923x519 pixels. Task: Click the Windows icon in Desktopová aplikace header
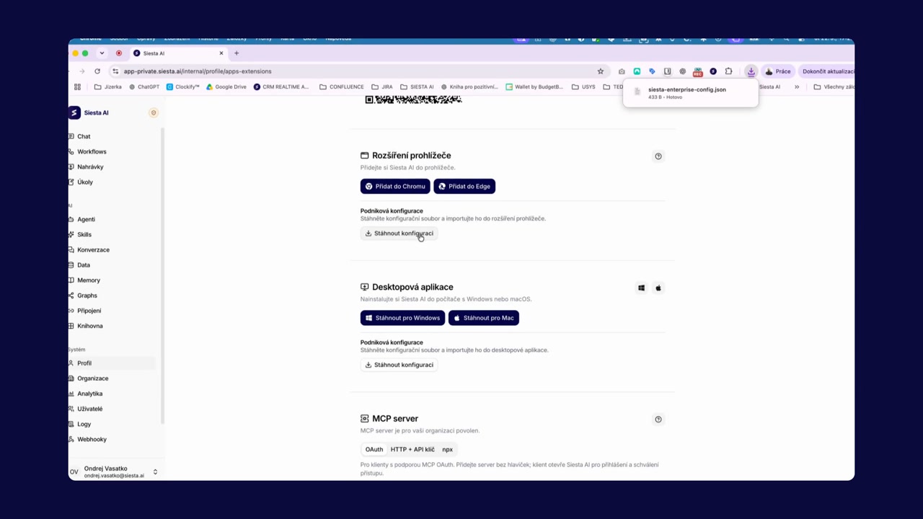click(641, 288)
